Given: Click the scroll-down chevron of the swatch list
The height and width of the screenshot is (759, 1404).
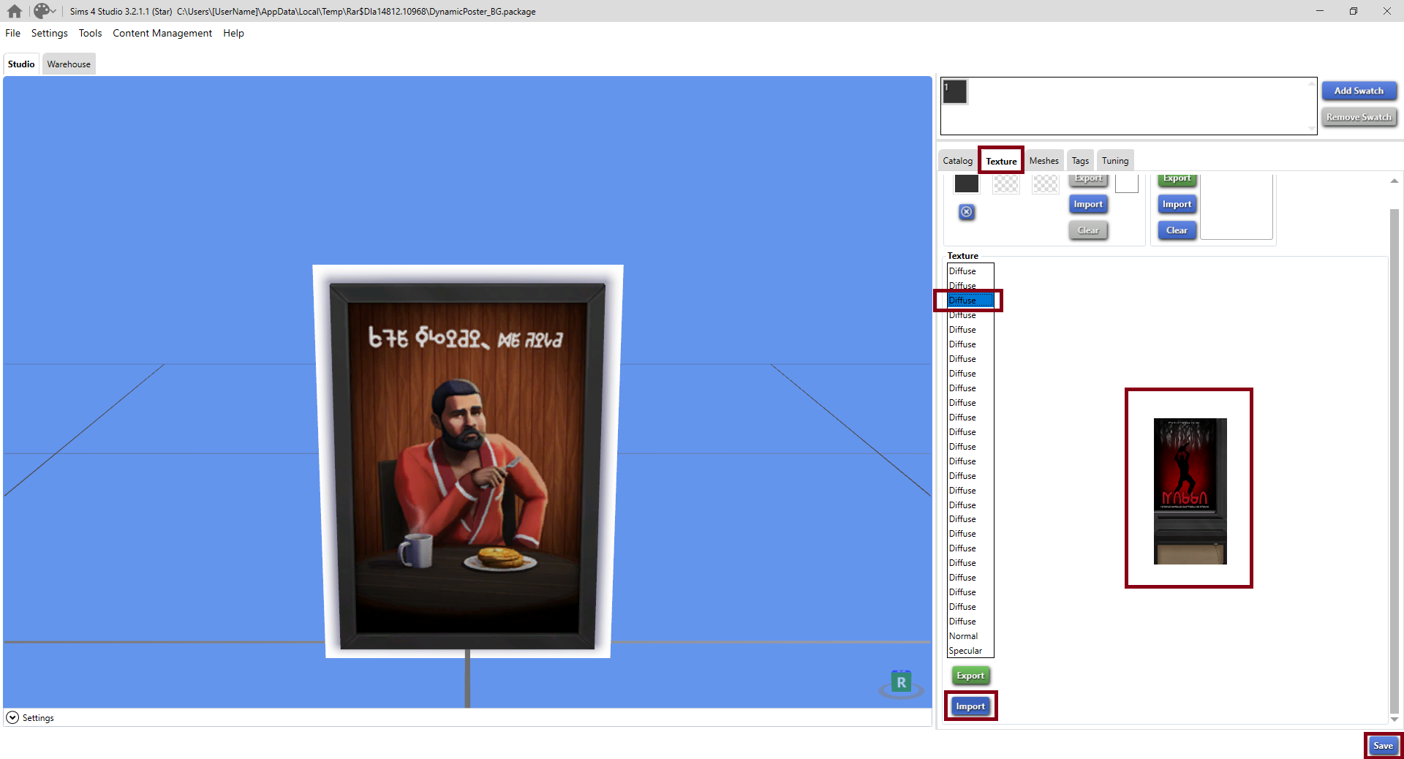Looking at the screenshot, I should click(1310, 129).
